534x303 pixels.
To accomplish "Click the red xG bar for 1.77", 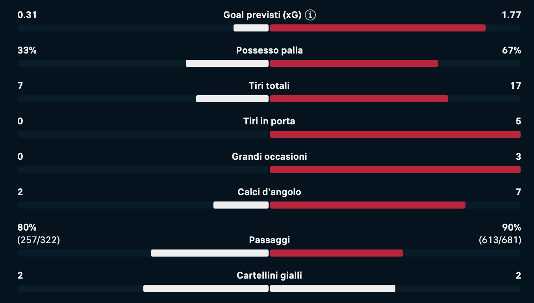I will (378, 28).
